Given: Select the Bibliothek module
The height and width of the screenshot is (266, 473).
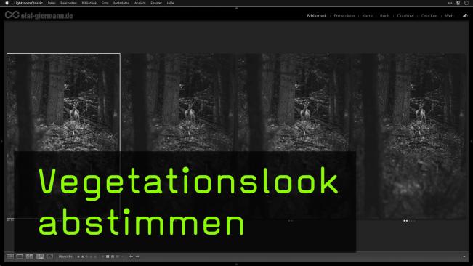Looking at the screenshot, I should (317, 16).
